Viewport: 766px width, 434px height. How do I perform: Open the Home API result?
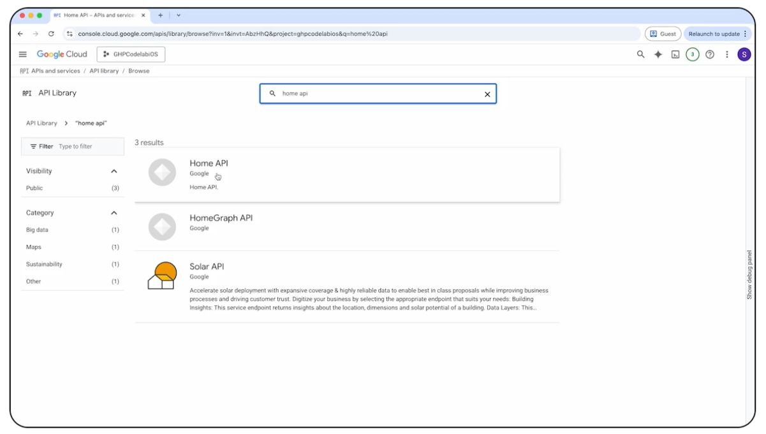[x=209, y=164]
